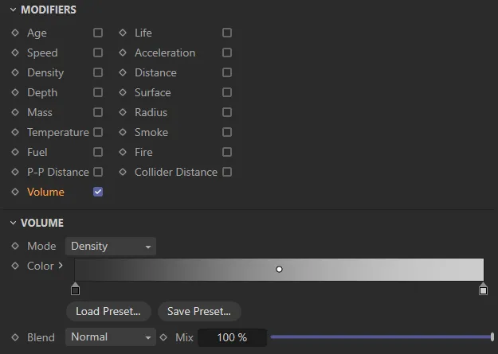The width and height of the screenshot is (498, 354).
Task: Click the keyframe diamond beside Mix
Action: [x=163, y=337]
